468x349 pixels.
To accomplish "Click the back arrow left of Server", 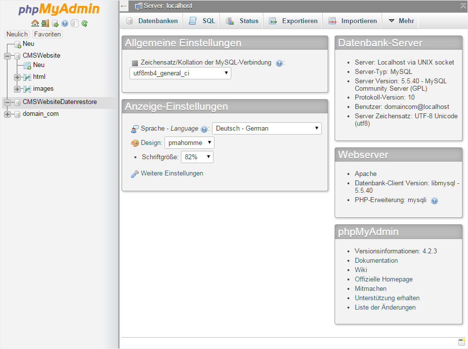I will 124,6.
